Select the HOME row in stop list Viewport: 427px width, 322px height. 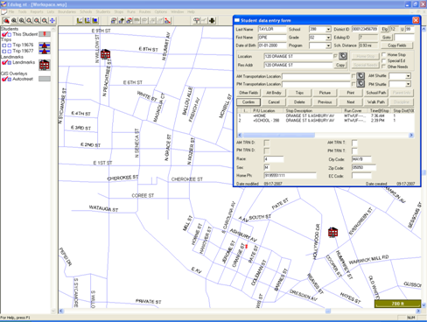tap(325, 115)
